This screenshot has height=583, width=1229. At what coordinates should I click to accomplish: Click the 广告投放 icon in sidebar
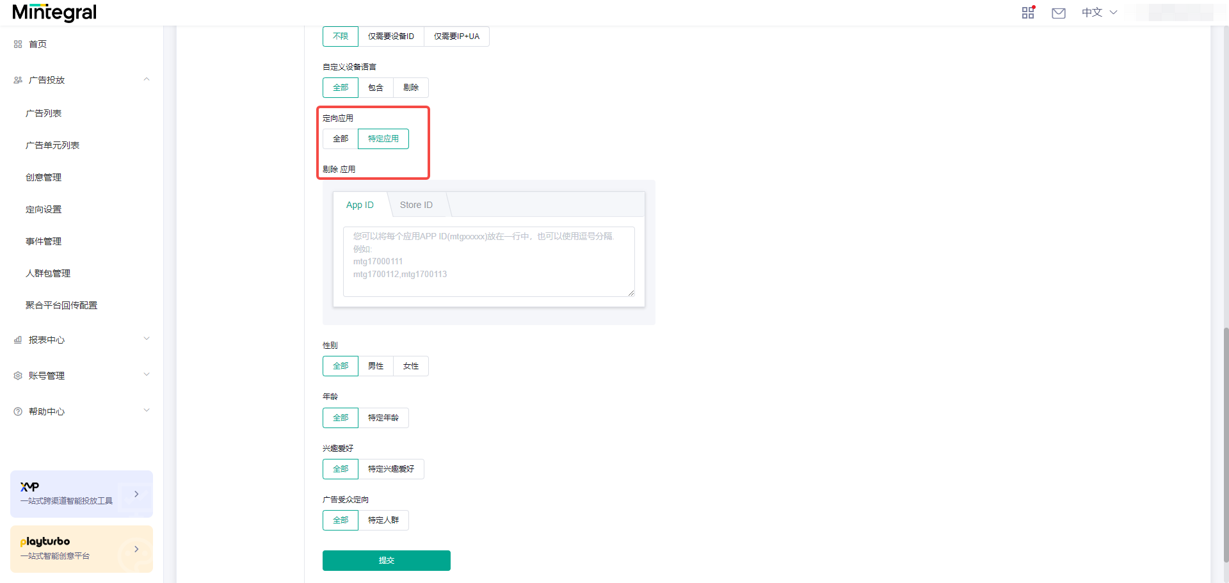pos(17,79)
